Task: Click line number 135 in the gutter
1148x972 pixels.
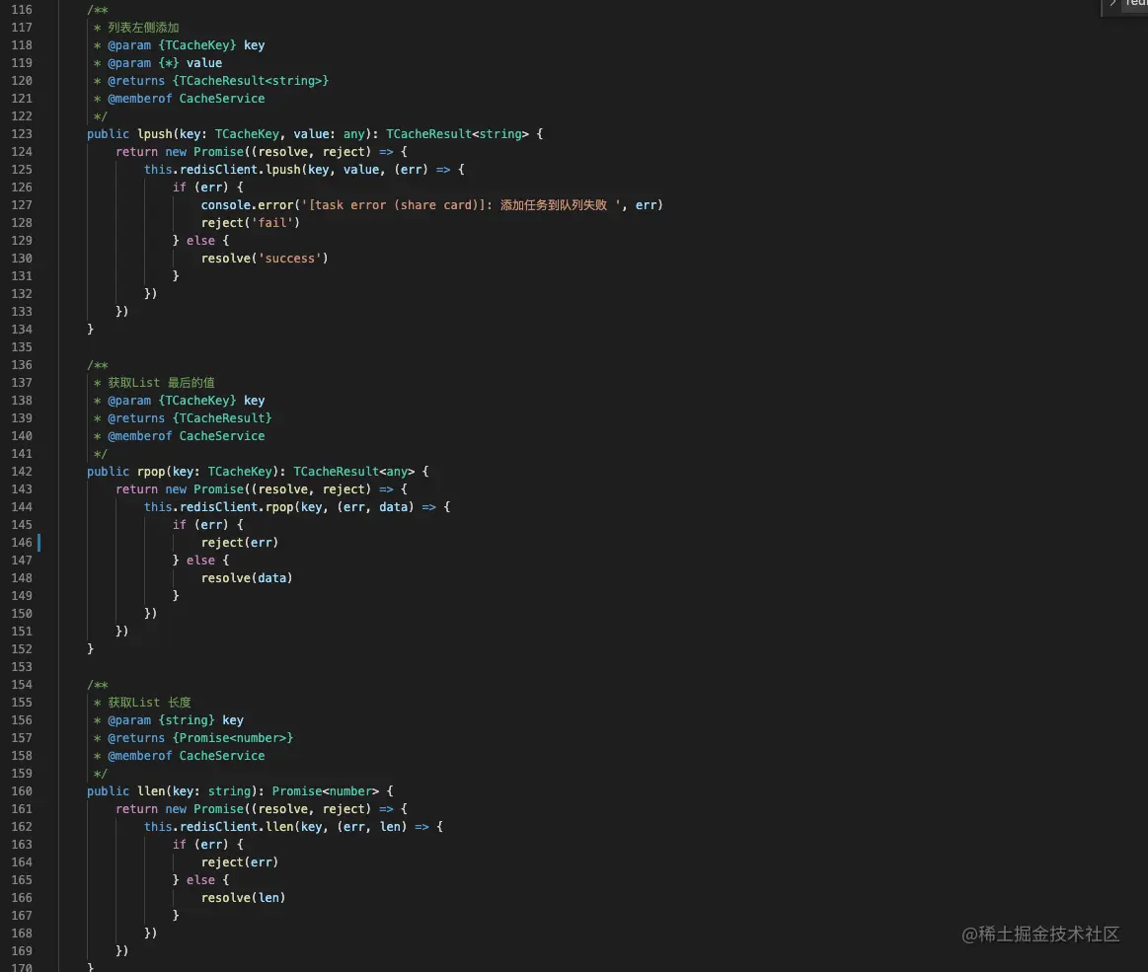Action: pyautogui.click(x=22, y=347)
